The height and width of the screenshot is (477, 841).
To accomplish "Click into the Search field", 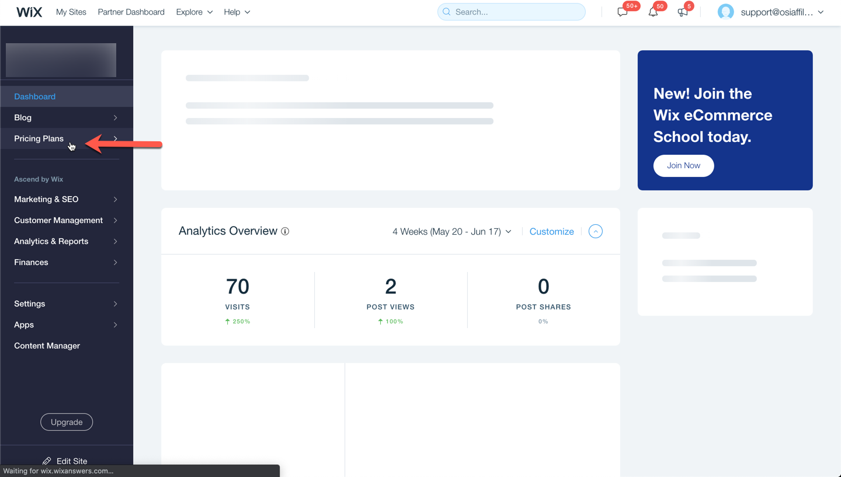I will pyautogui.click(x=512, y=12).
